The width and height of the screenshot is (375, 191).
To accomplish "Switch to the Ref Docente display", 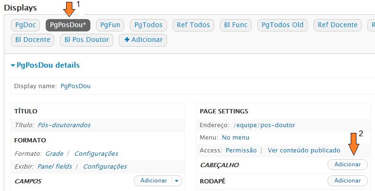I will coord(337,25).
